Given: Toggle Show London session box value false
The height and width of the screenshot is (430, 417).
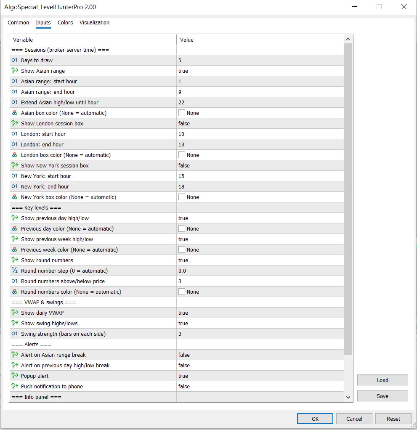Looking at the screenshot, I should (x=260, y=123).
